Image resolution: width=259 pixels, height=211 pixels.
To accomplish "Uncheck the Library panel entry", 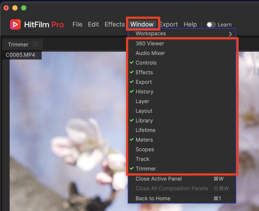I will click(182, 120).
